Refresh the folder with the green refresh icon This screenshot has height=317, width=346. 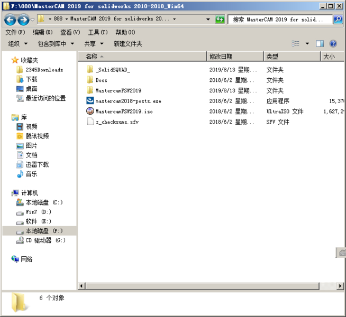coord(220,20)
